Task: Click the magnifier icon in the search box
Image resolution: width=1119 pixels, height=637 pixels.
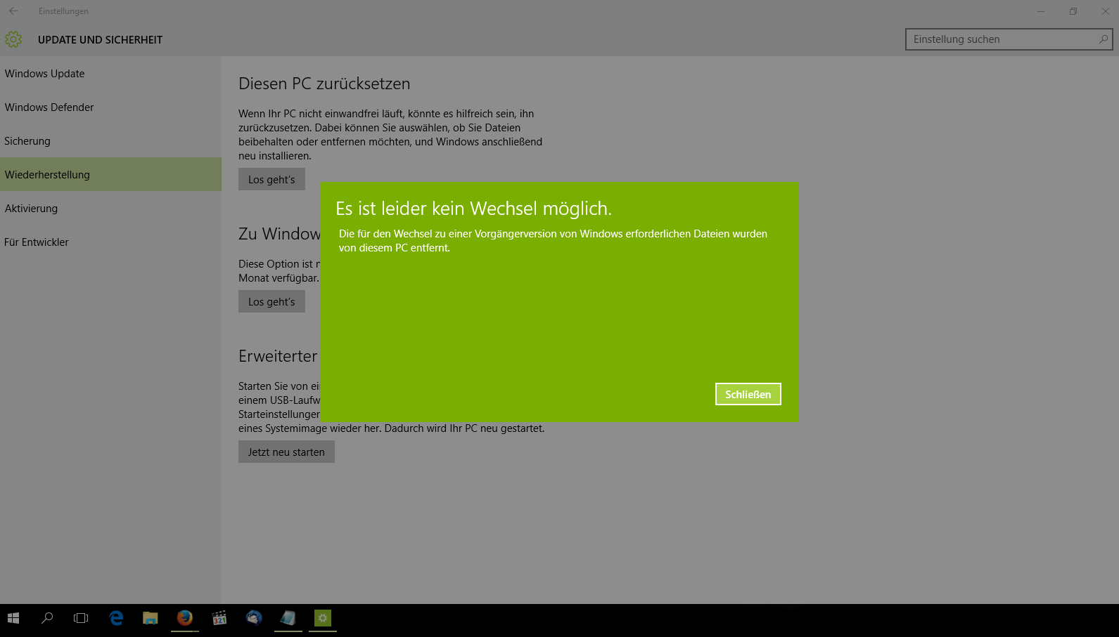Action: point(1104,39)
